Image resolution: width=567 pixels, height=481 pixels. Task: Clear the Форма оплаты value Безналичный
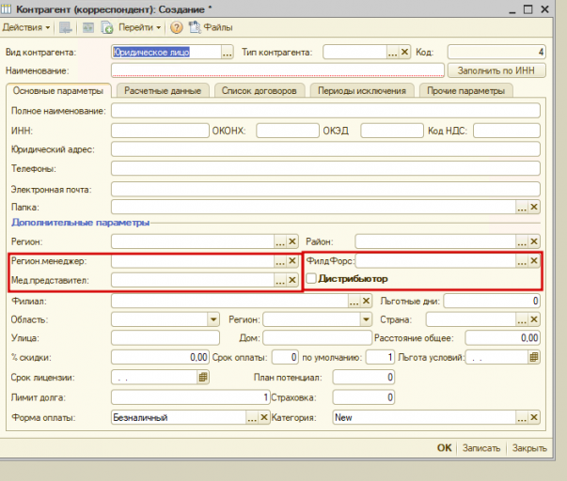[264, 418]
